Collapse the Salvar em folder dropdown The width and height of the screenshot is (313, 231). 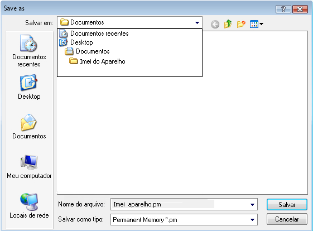tap(197, 22)
